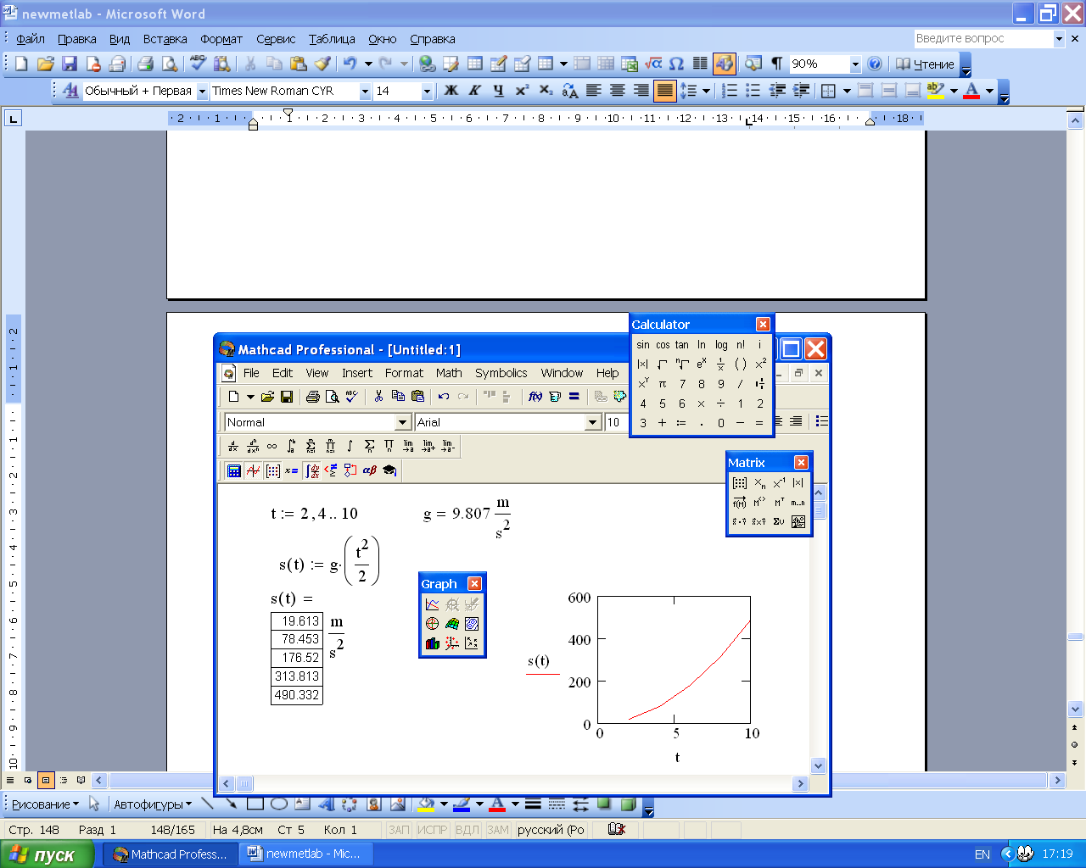Click Mathcad Vector and Matrix toolbar icon
Screen dimensions: 1086x868
[272, 470]
